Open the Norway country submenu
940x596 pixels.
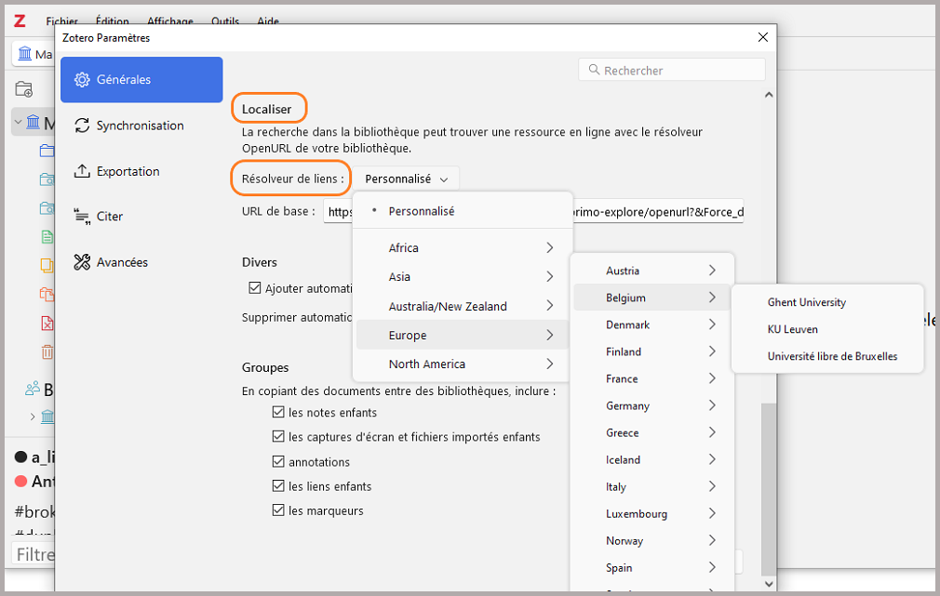tap(652, 540)
